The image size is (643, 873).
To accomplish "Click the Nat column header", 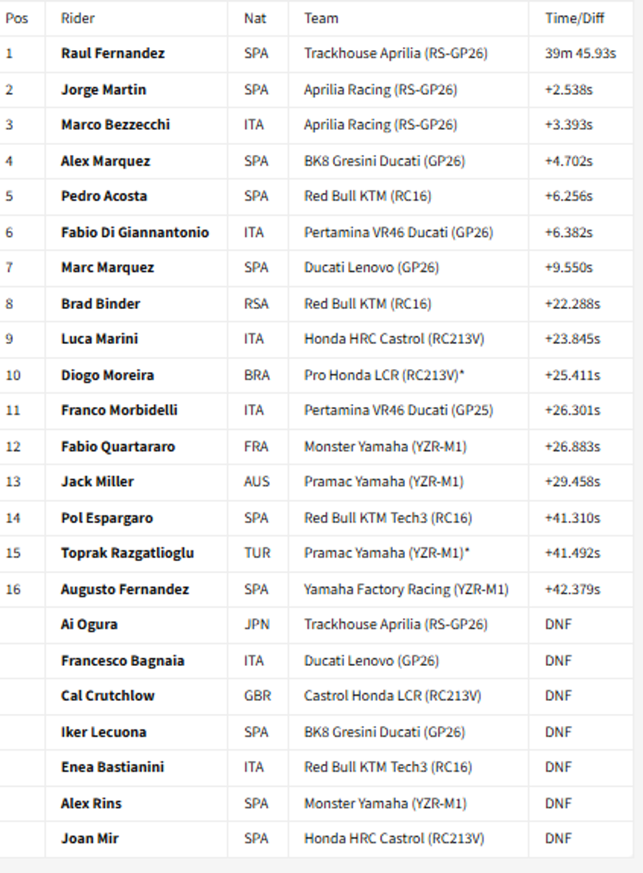I will click(255, 19).
